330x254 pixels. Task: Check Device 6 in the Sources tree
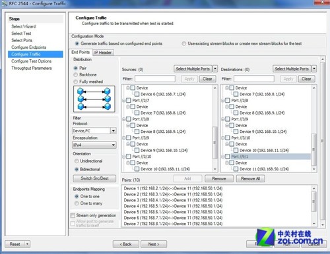point(137,94)
